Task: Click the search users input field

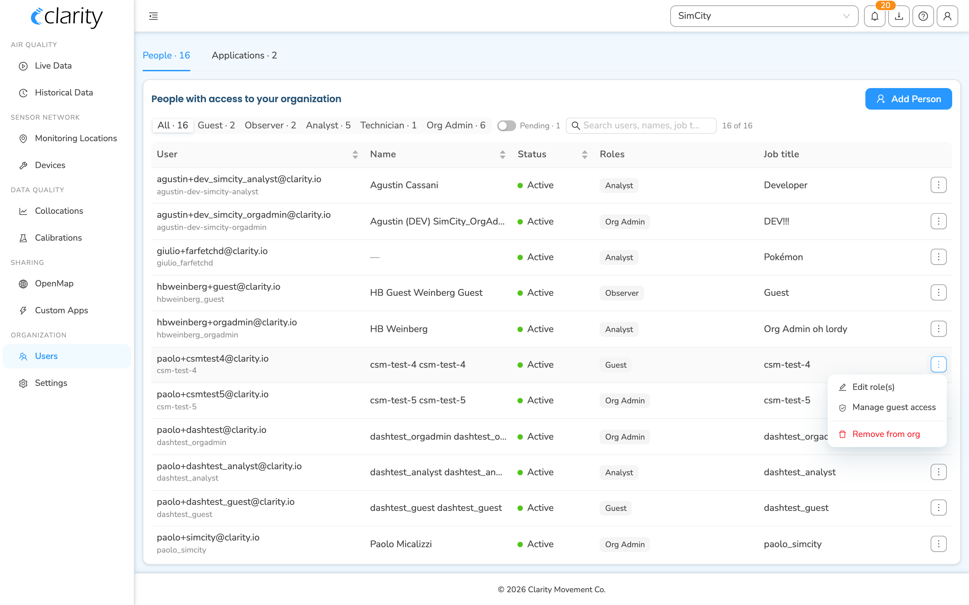Action: click(641, 126)
